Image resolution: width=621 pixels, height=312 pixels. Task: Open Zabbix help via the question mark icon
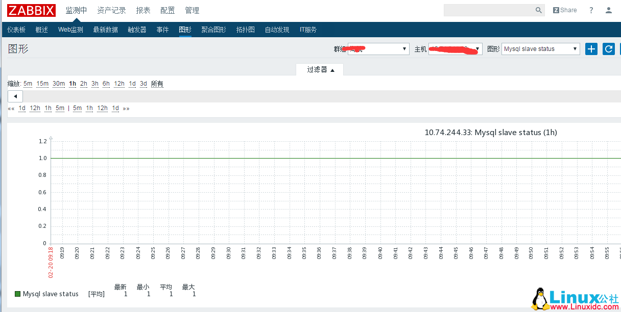click(590, 10)
